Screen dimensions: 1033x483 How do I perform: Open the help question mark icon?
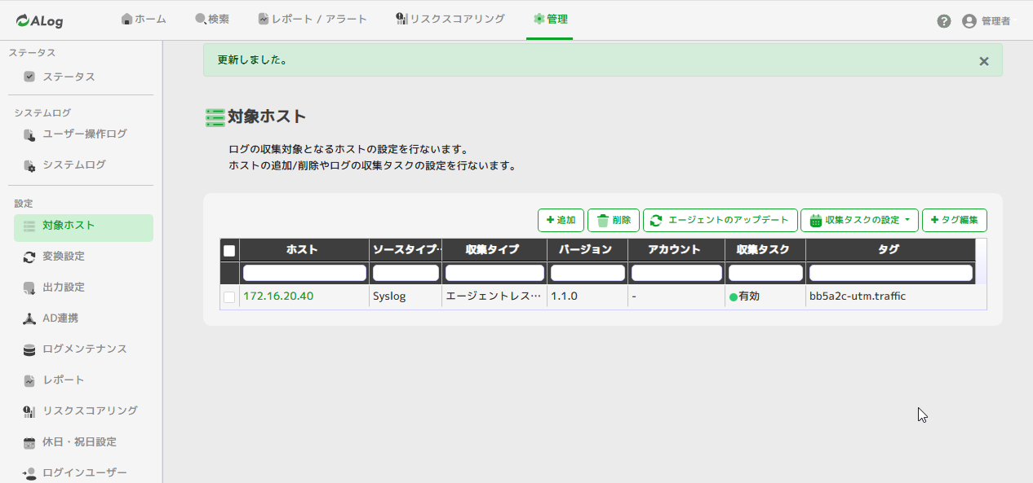click(x=944, y=21)
